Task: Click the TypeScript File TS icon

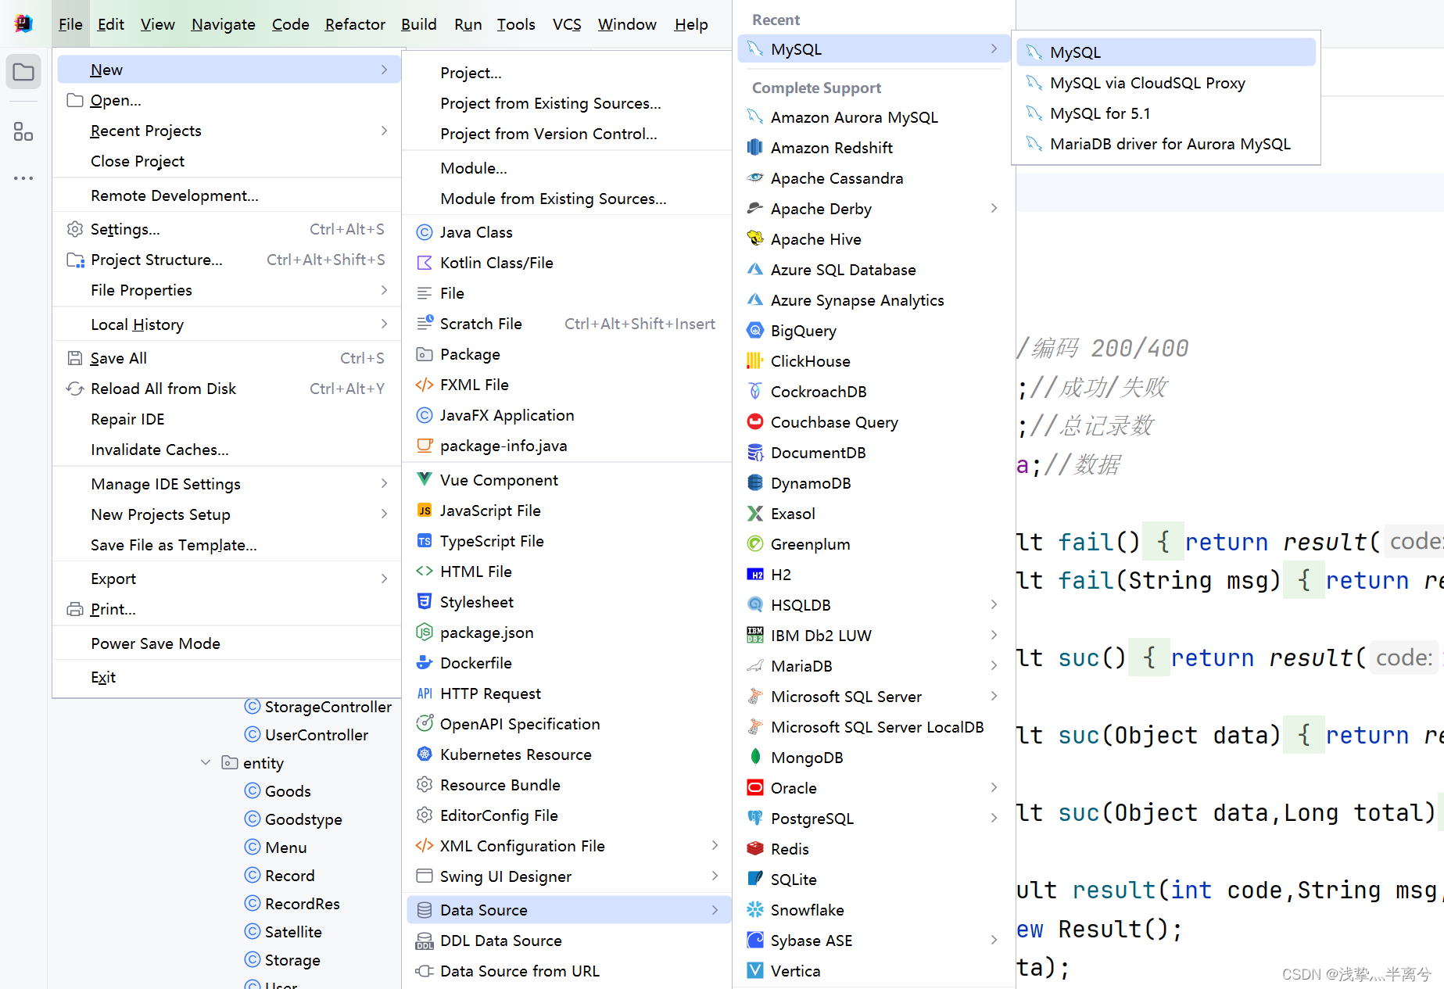Action: (x=425, y=541)
